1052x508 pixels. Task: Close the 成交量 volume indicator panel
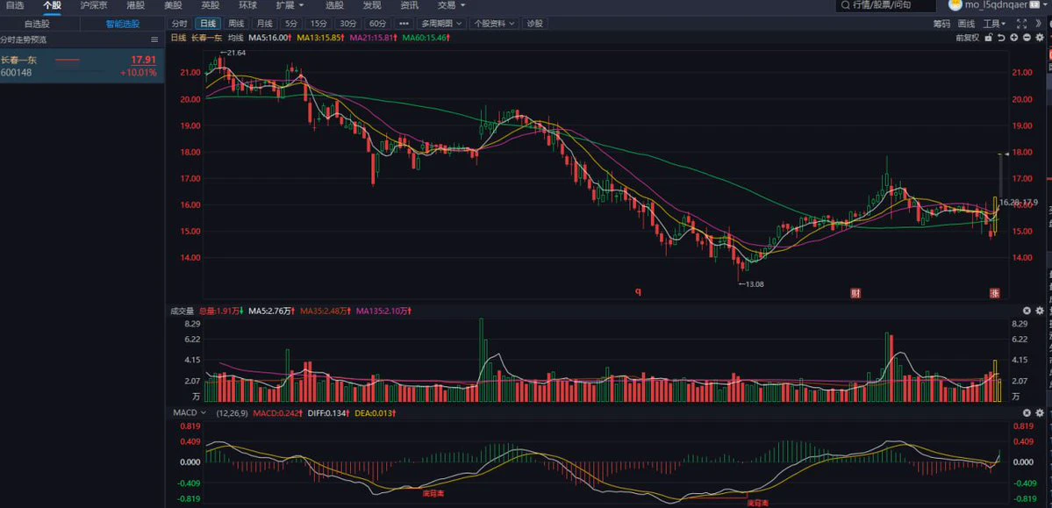[1027, 311]
